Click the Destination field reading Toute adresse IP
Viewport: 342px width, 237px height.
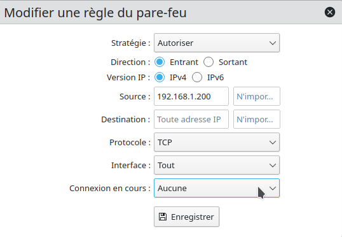pos(191,119)
